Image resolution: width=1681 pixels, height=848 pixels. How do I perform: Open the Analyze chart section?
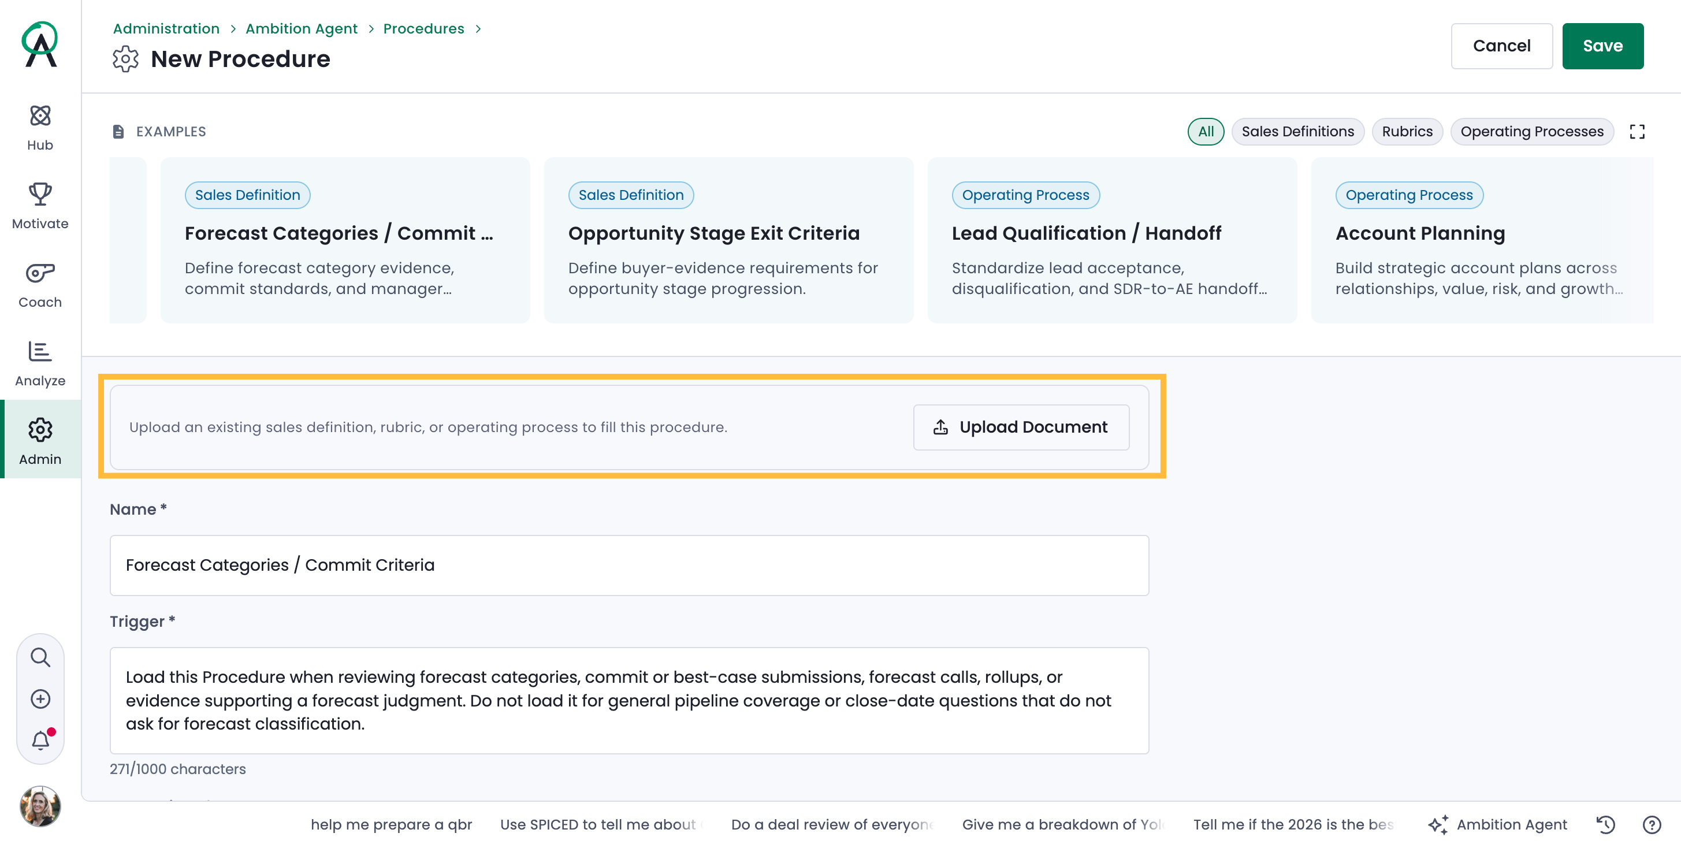(x=40, y=363)
